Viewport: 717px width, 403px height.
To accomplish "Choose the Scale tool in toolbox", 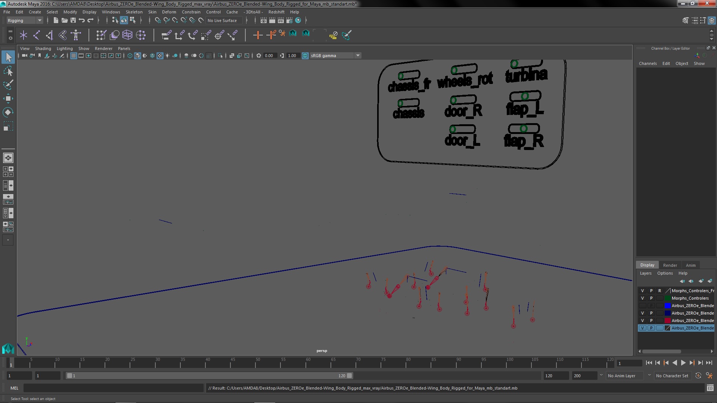I will click(x=8, y=126).
